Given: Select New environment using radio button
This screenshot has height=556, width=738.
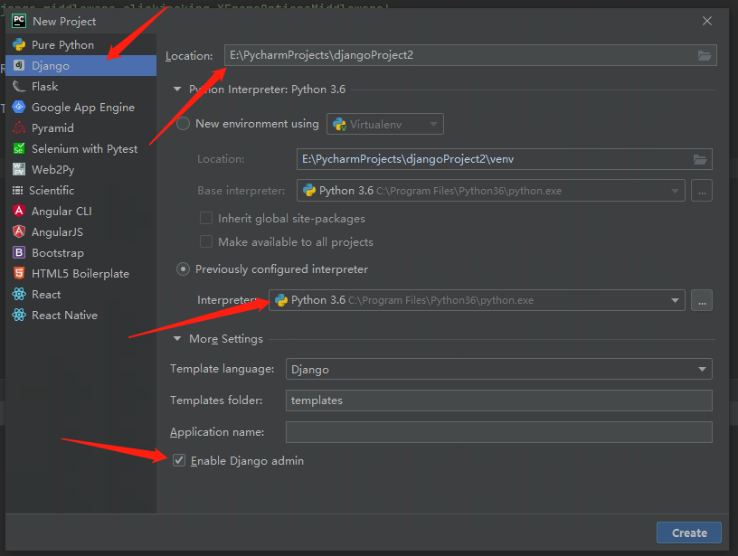Looking at the screenshot, I should pos(183,124).
